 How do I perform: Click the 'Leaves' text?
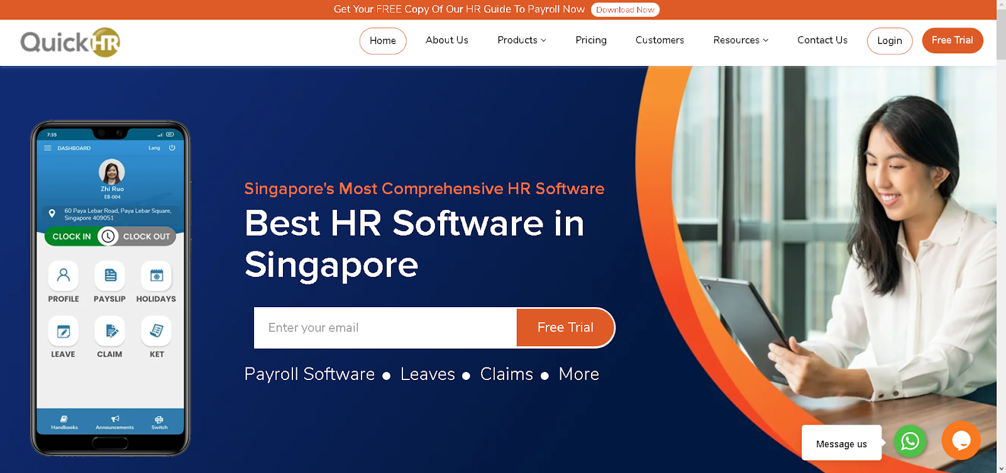pos(428,374)
